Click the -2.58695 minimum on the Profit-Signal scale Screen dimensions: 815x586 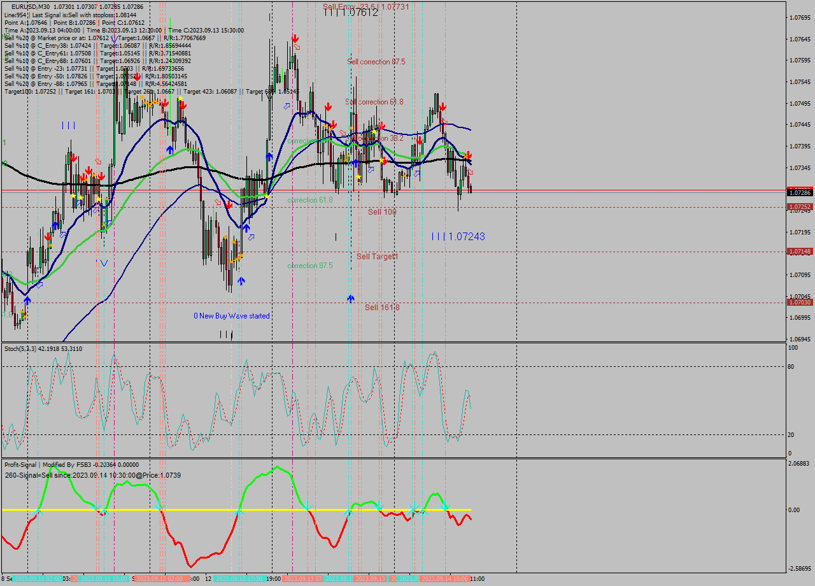pyautogui.click(x=800, y=568)
